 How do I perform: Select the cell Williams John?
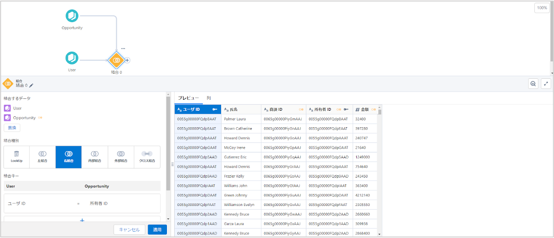click(x=241, y=186)
